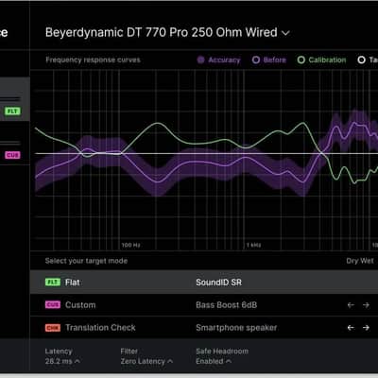The width and height of the screenshot is (378, 378).
Task: Go to next Custom preset with right arrow
Action: point(366,305)
